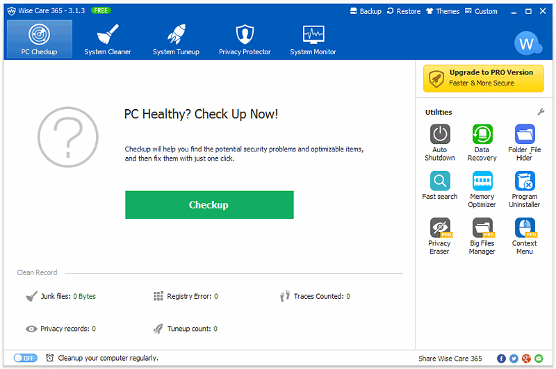556x369 pixels.
Task: Click Upgrade to PRO Version banner
Action: [483, 79]
